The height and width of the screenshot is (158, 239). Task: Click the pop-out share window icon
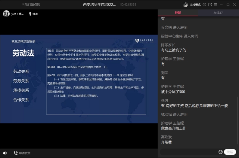click(x=210, y=5)
